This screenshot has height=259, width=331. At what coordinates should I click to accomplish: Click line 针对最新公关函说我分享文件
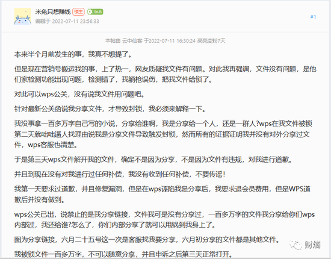[110, 109]
